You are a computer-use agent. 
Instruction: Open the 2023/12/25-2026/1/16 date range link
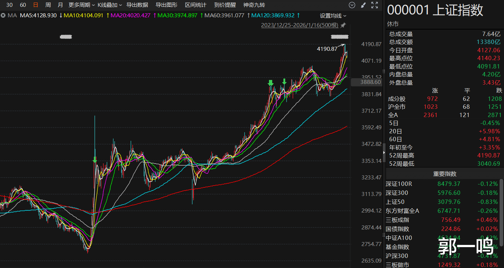pyautogui.click(x=300, y=25)
